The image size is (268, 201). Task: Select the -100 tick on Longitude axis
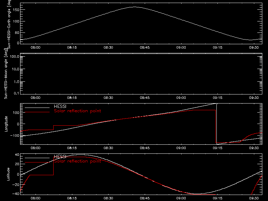coord(15,135)
